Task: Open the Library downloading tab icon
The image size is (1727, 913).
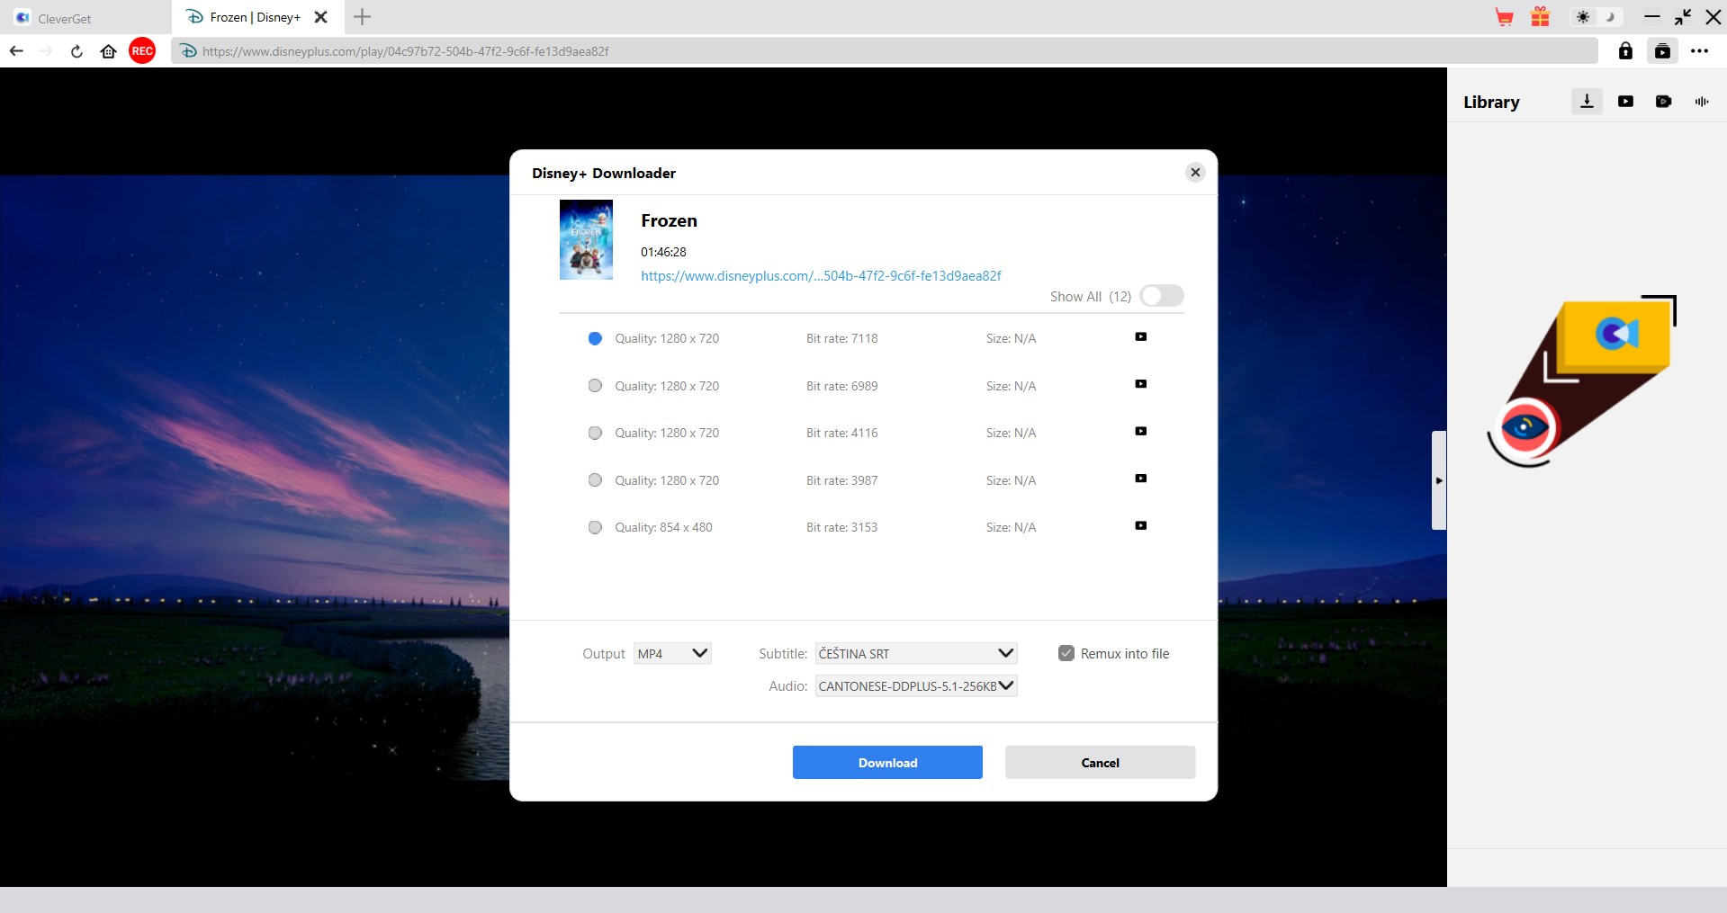Action: [x=1587, y=102]
